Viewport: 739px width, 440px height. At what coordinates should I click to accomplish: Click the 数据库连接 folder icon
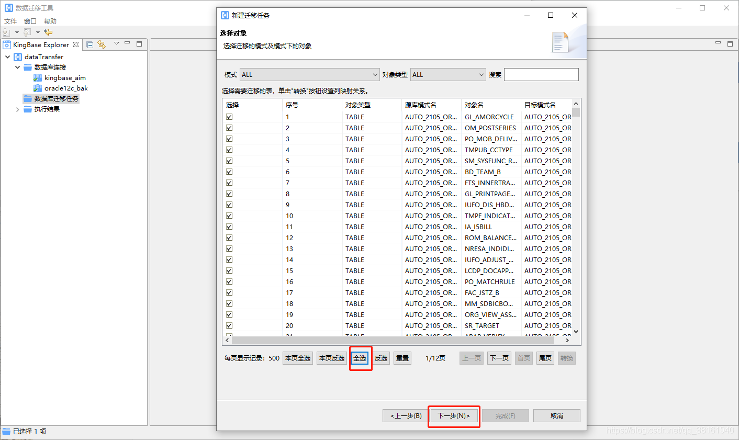[28, 67]
